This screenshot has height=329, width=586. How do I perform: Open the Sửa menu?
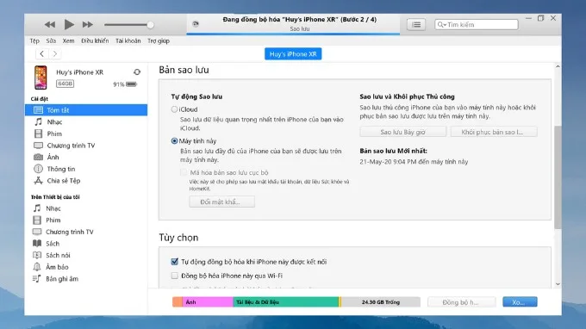51,40
